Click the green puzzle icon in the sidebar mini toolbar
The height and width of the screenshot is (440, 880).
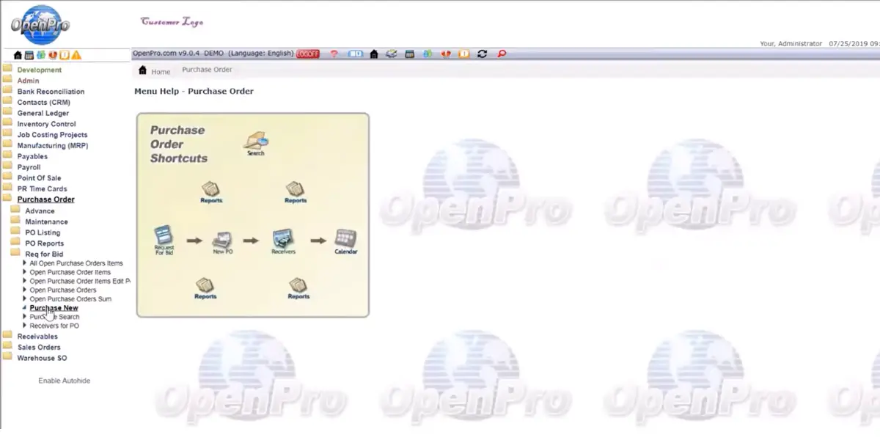(x=41, y=55)
